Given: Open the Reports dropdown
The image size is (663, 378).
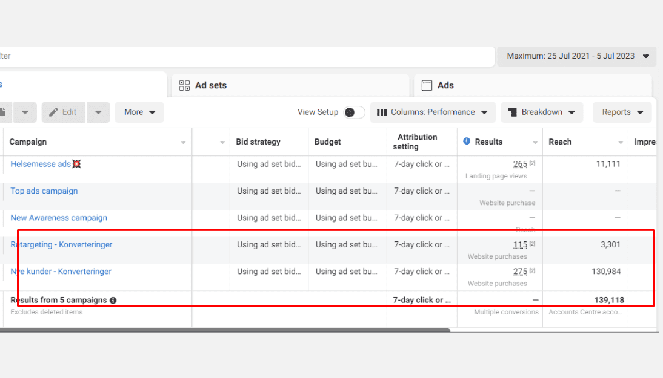Looking at the screenshot, I should [622, 112].
